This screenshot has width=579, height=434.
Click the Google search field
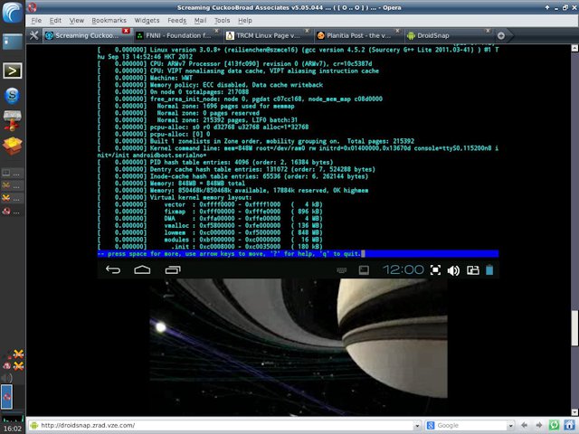(470, 425)
